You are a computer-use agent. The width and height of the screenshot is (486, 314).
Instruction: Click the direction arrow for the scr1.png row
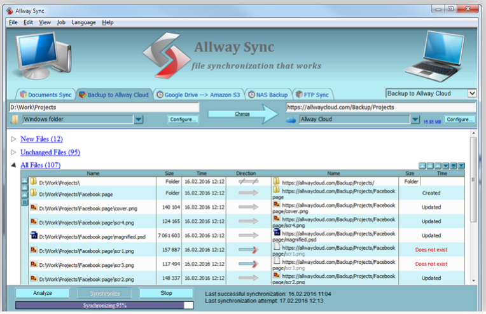point(248,250)
